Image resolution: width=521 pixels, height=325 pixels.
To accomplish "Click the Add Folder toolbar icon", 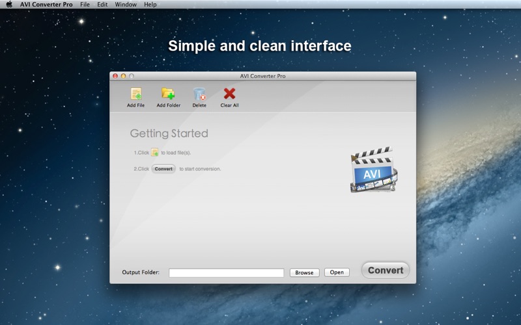I will pos(168,94).
